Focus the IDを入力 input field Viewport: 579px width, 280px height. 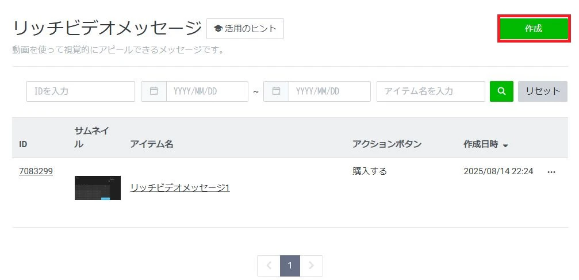(81, 91)
